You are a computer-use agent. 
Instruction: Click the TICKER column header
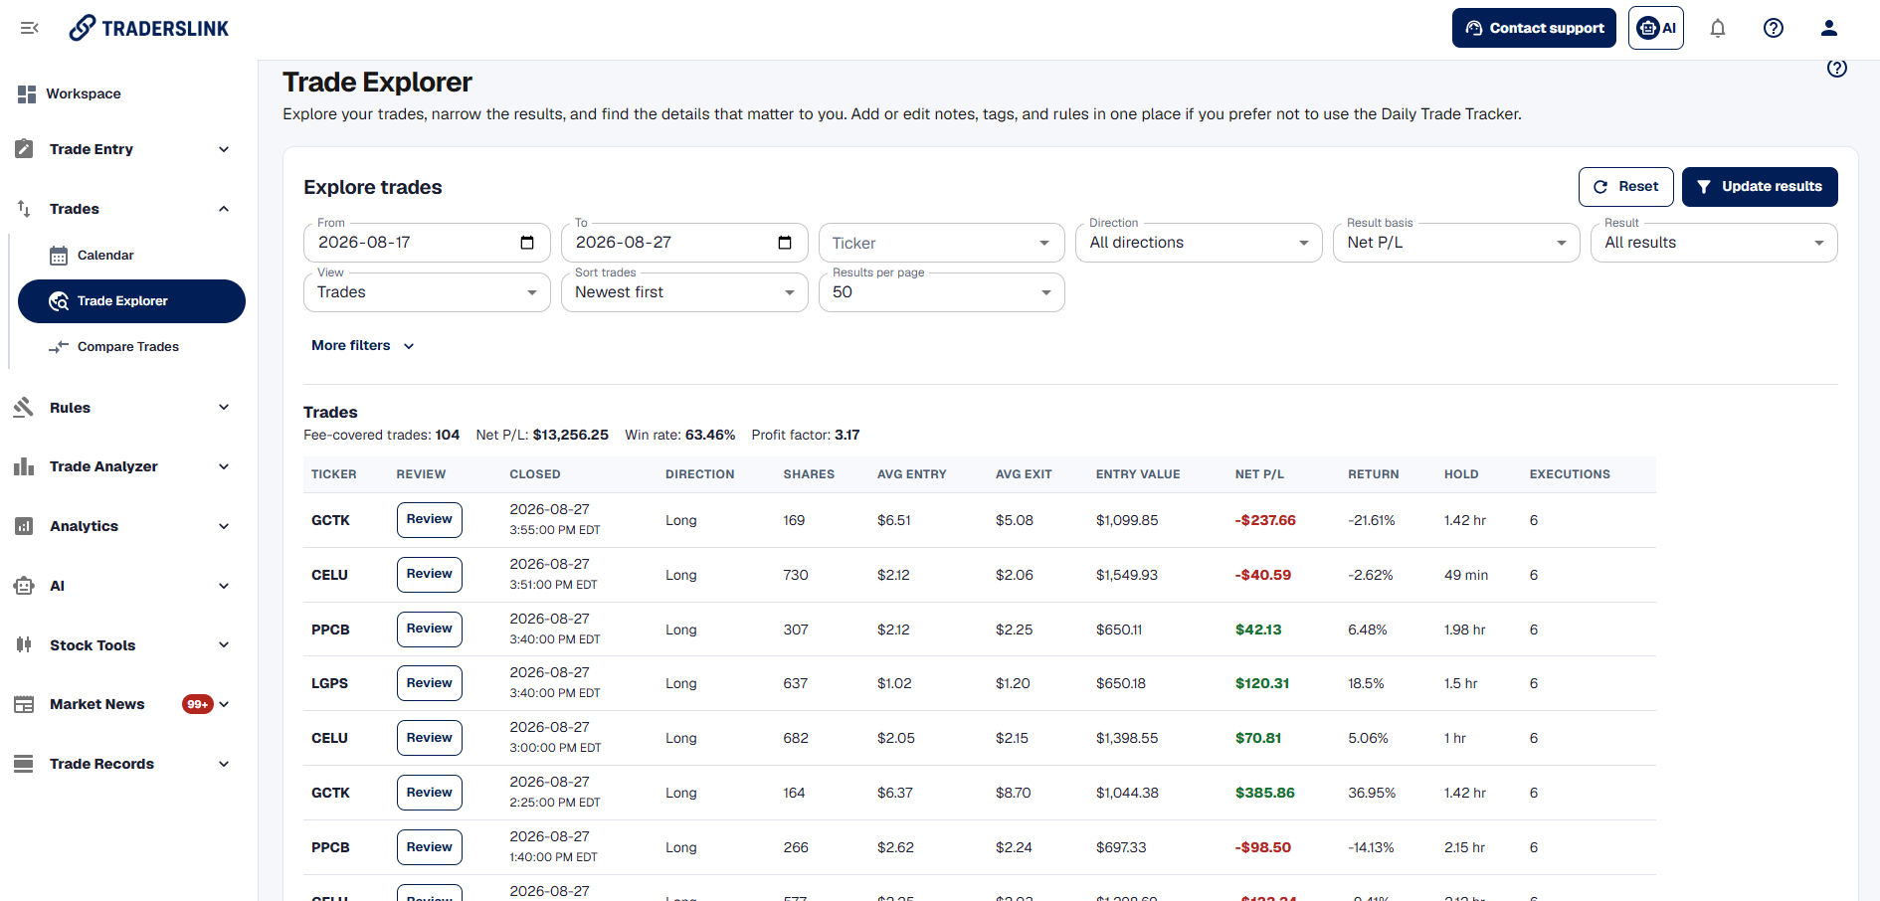tap(333, 474)
